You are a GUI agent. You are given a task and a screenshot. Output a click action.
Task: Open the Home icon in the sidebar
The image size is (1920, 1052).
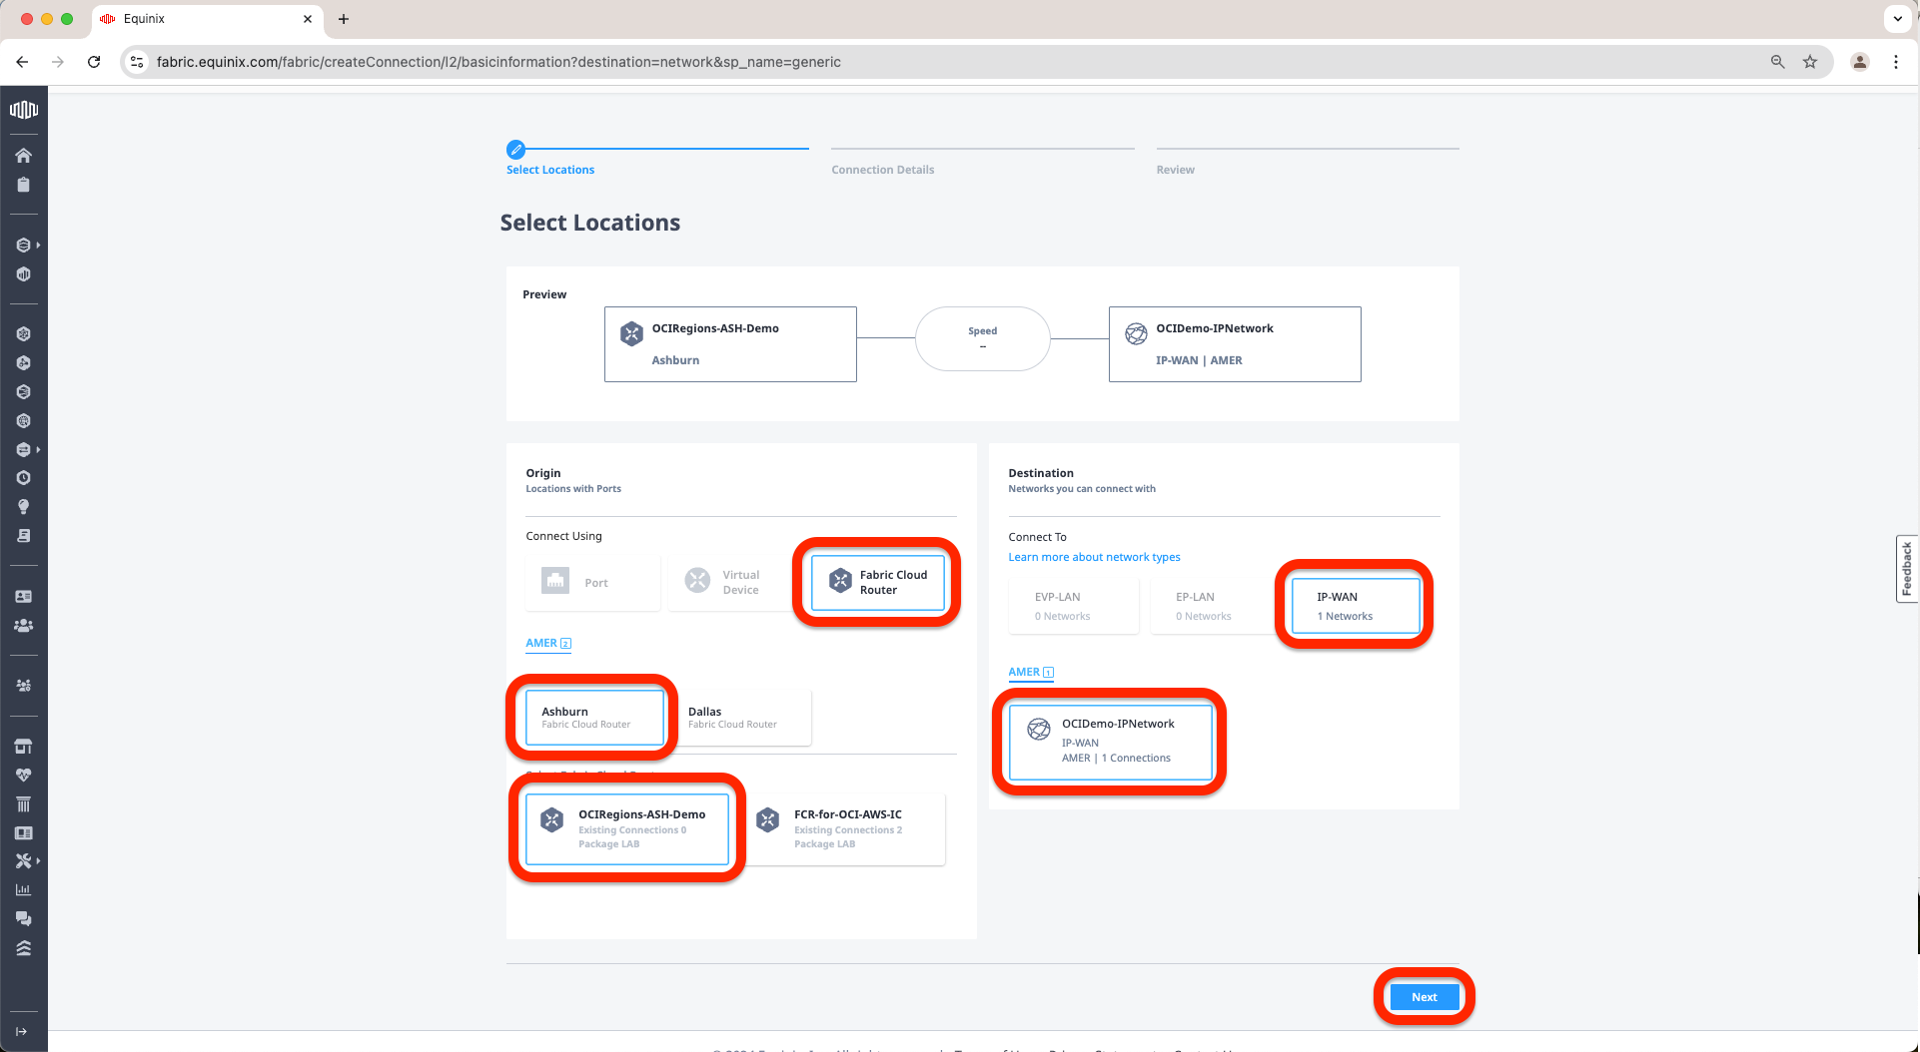tap(23, 156)
